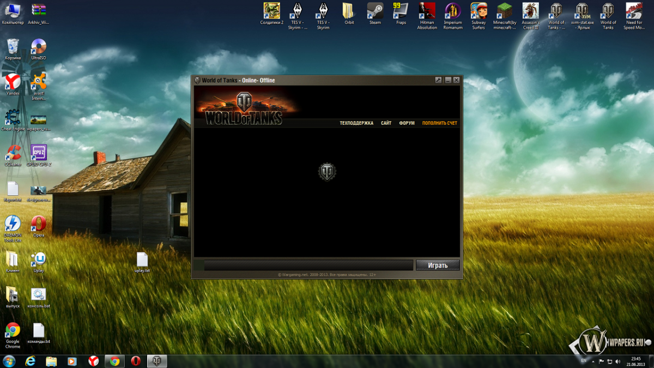The image size is (654, 368).
Task: Minimize the World of Tanks launcher window
Action: click(x=447, y=80)
